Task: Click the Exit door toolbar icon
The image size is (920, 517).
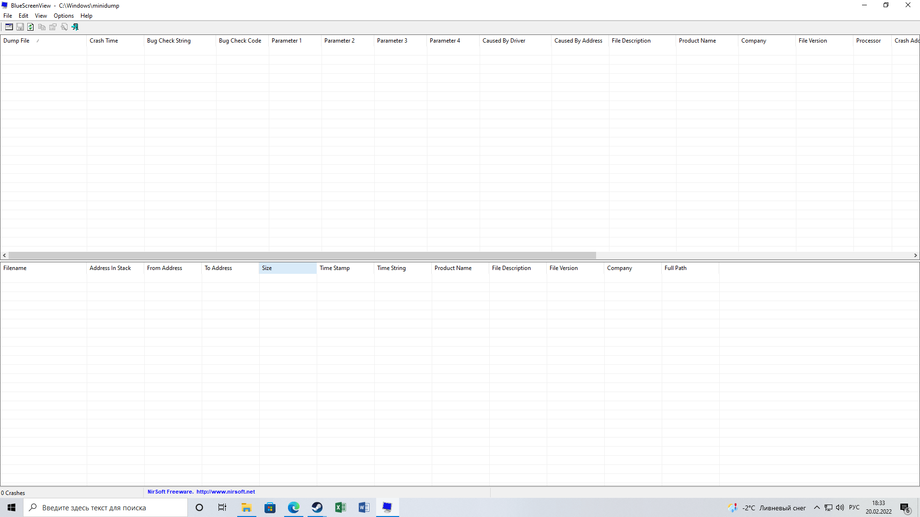Action: [x=75, y=27]
